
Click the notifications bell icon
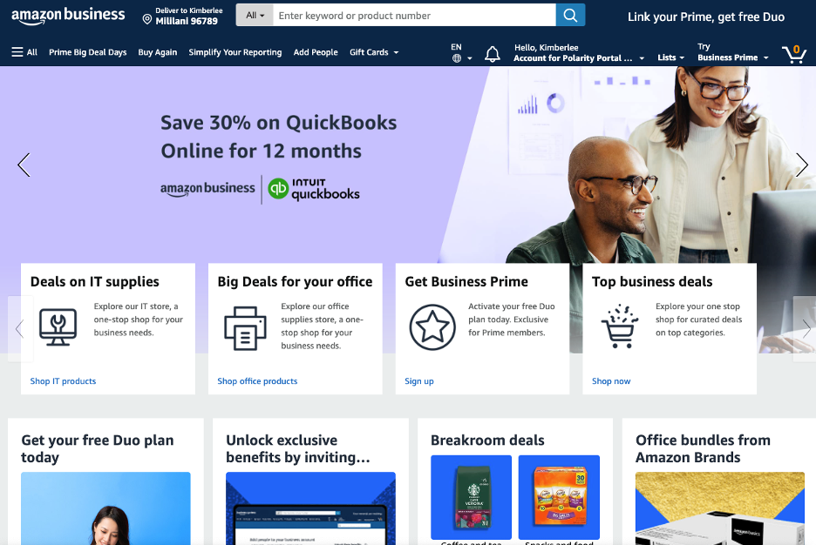click(493, 53)
